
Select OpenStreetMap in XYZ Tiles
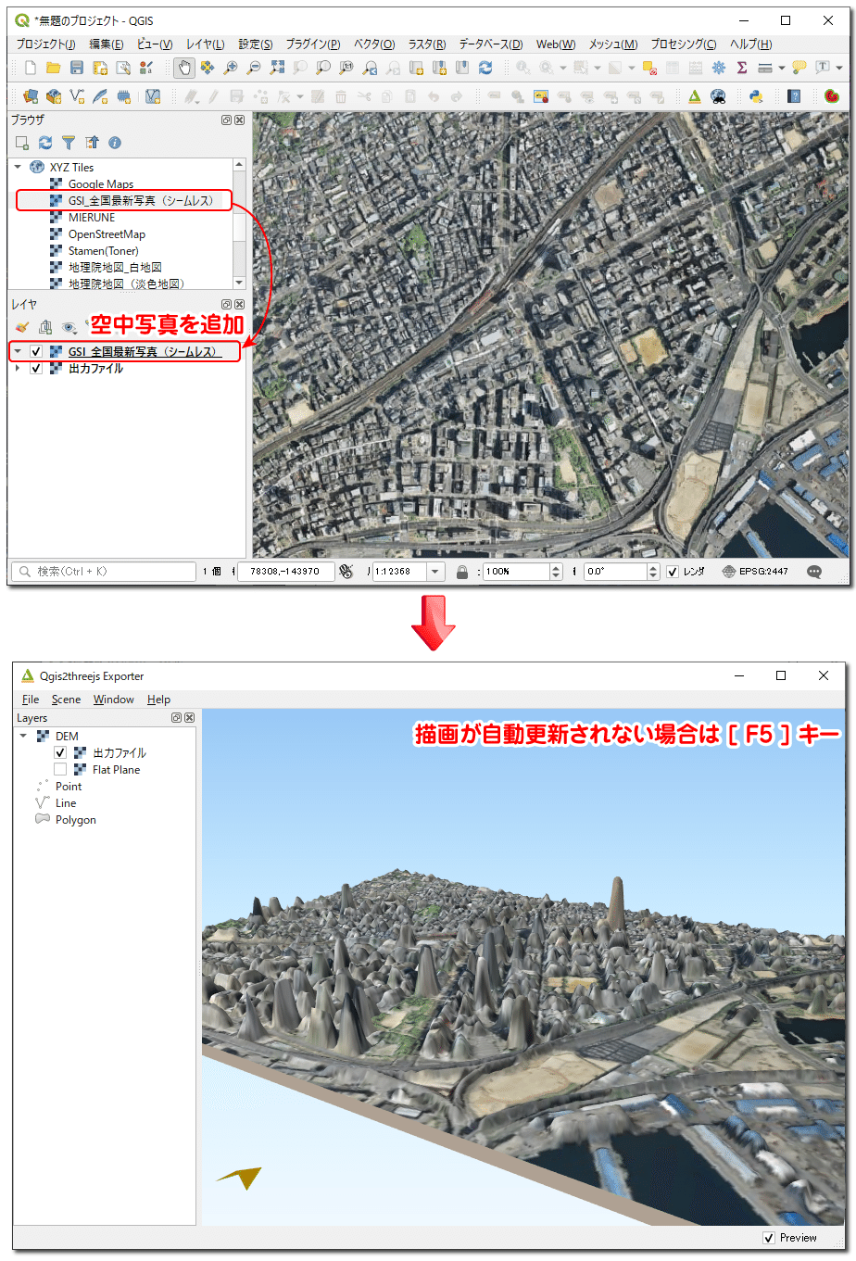(107, 234)
